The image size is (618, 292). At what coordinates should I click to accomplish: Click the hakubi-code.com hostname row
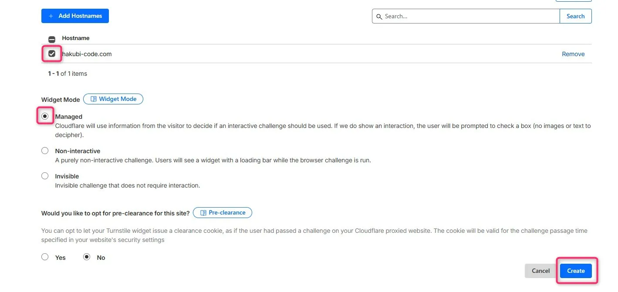(87, 54)
